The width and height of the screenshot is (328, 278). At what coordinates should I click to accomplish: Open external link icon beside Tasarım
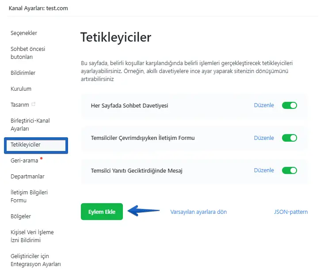click(34, 104)
